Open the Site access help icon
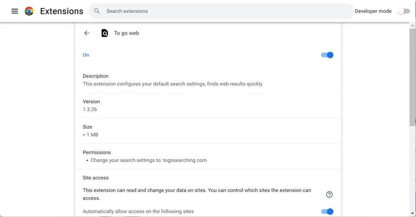The width and height of the screenshot is (416, 217). click(x=329, y=195)
